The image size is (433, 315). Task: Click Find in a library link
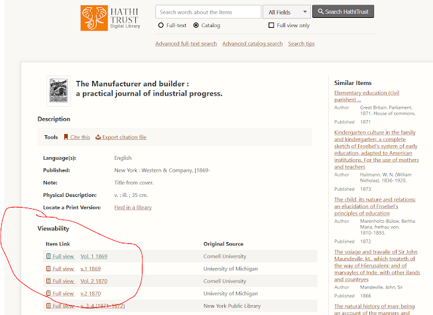(x=133, y=208)
